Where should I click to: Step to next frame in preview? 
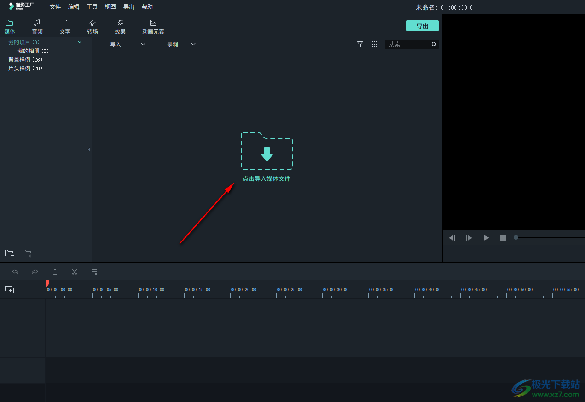coord(469,238)
